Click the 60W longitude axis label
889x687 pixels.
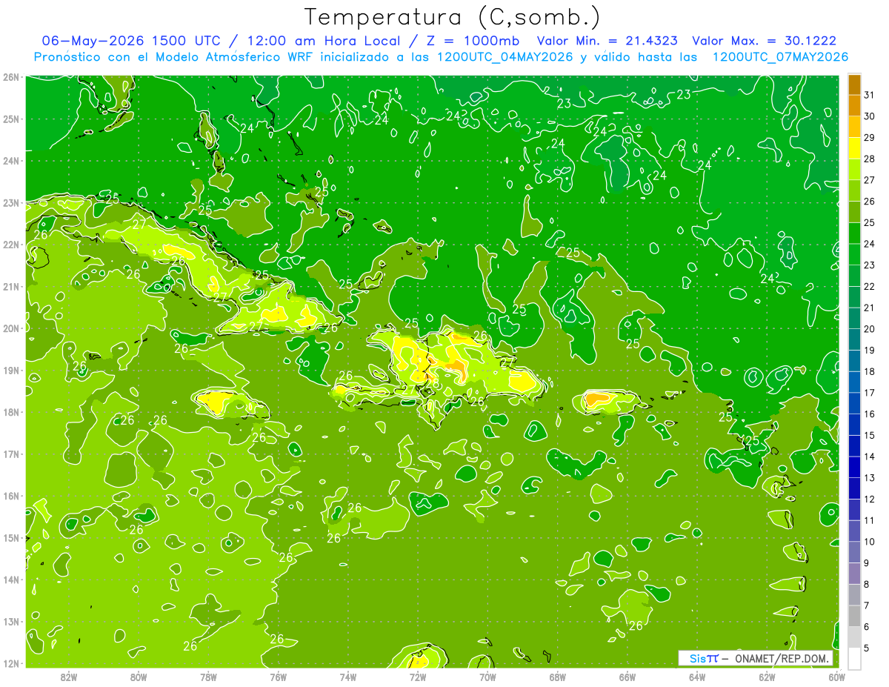(837, 676)
